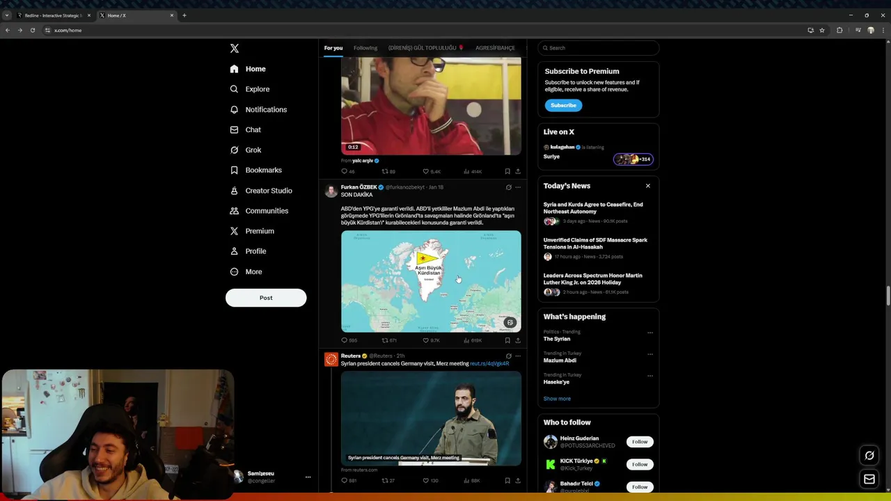Open the AGRESİFBAHÇE tab
Screen dimensions: 891x501
pyautogui.click(x=495, y=48)
